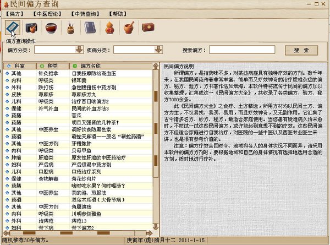Click the horizontal scroll-right arrow
The width and height of the screenshot is (330, 245).
[149, 233]
